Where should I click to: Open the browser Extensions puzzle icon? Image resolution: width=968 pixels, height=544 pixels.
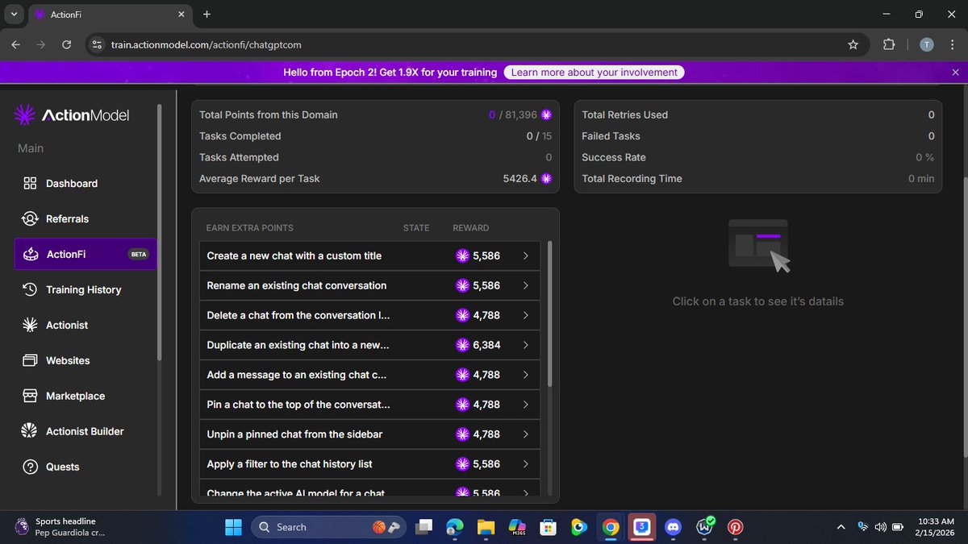(889, 45)
